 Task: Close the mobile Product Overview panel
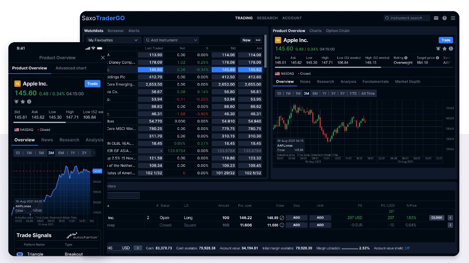103,58
